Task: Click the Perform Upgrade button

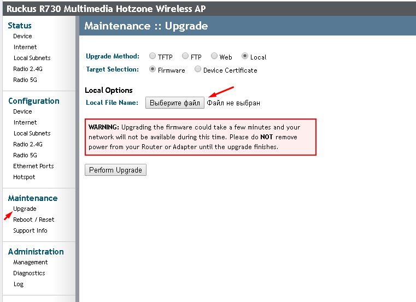Action: point(115,170)
